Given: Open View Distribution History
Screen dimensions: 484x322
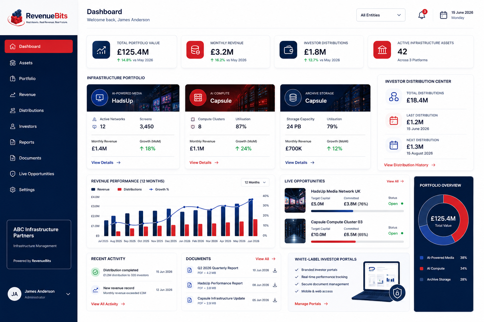Looking at the screenshot, I should 410,165.
